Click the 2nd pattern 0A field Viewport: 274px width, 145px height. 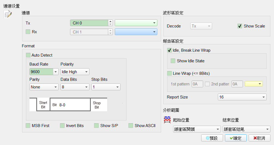(x=237, y=84)
